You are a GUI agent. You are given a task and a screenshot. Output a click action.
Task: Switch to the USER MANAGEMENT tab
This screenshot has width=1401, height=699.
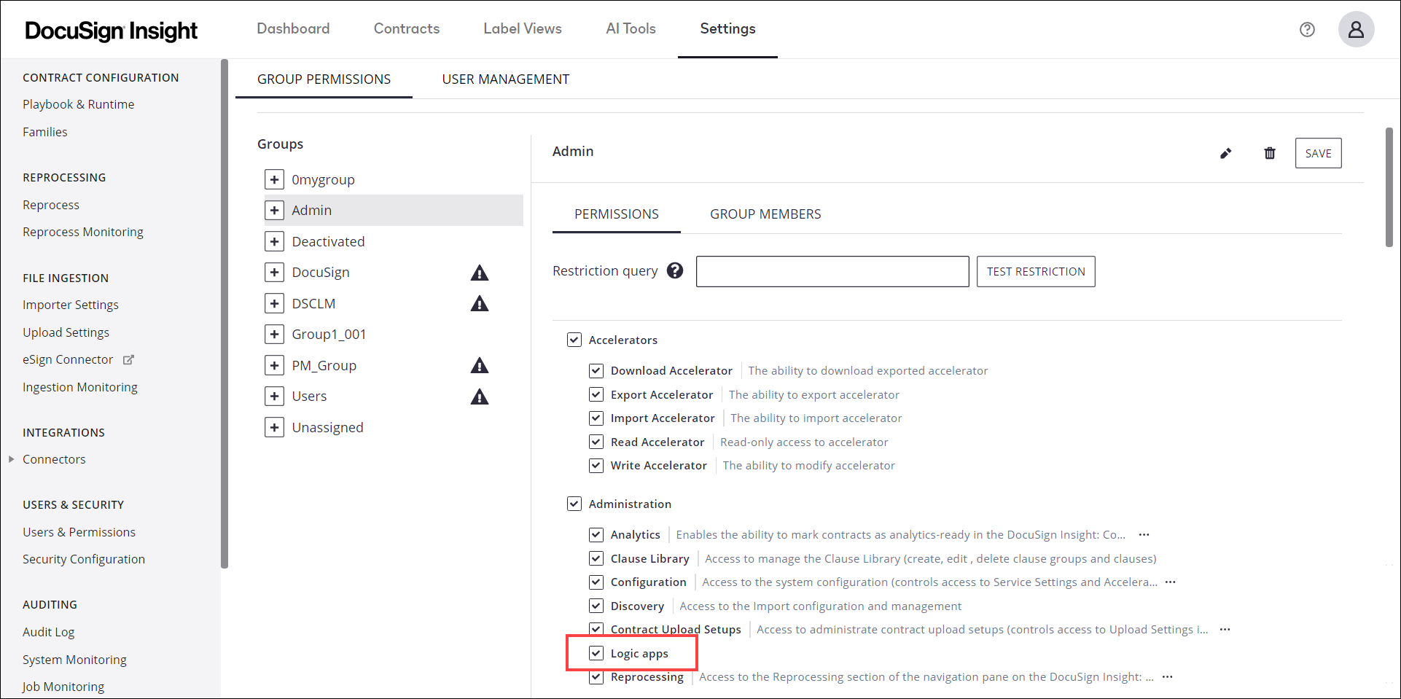(x=505, y=79)
